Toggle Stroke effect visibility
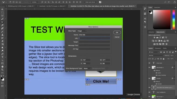Screen dimensions: 177x99 pyautogui.click(x=157, y=84)
